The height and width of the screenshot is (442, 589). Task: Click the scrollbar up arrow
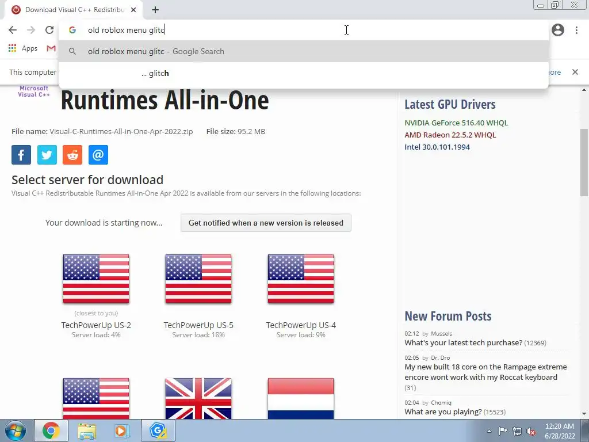(584, 90)
